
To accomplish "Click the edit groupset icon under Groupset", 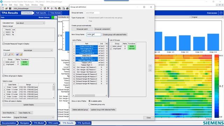I will coord(9,54).
